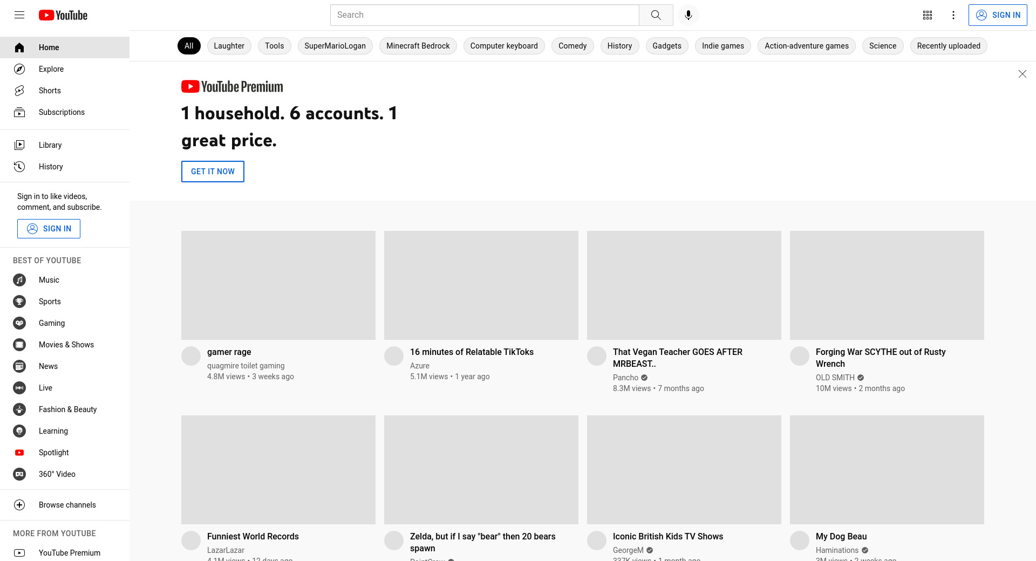Open the three-dot settings menu

tap(953, 15)
